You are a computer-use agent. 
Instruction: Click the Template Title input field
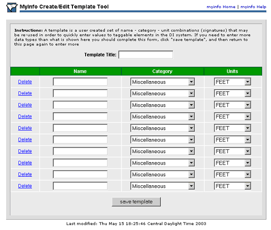[x=146, y=55]
